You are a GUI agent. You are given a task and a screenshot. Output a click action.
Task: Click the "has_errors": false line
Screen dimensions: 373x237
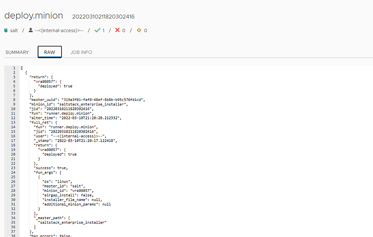pos(51,236)
